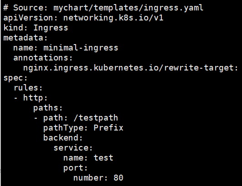Click the service key
Image resolution: width=242 pixels, height=186 pixels.
click(73, 148)
